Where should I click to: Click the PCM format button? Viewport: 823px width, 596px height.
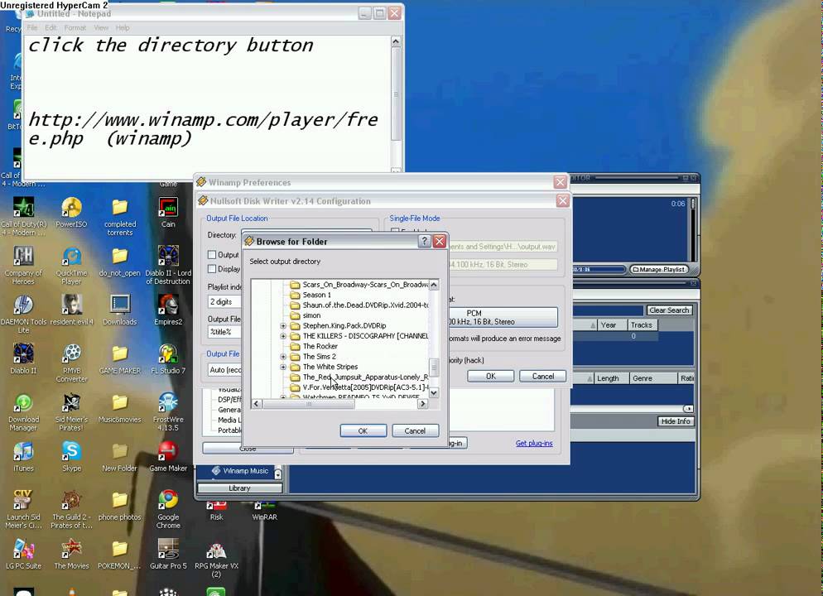point(502,317)
